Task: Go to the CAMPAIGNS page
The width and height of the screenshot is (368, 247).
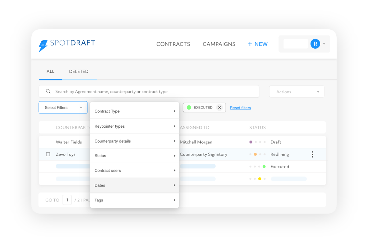Action: coord(219,44)
